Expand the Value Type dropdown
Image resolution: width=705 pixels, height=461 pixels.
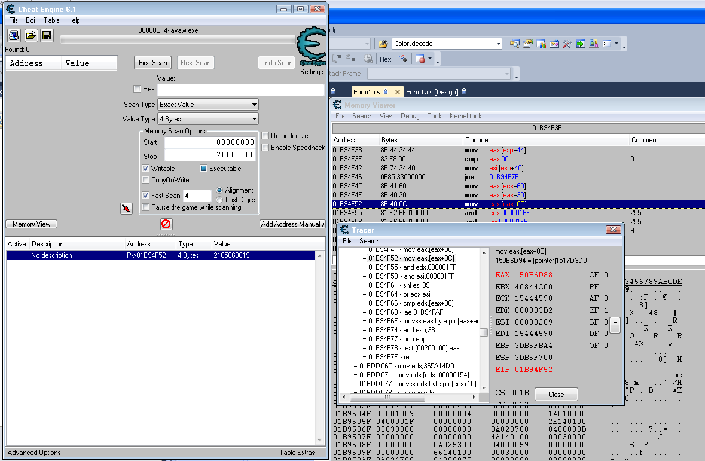click(x=207, y=119)
